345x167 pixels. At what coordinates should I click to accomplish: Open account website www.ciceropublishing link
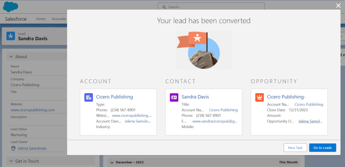pyautogui.click(x=132, y=116)
